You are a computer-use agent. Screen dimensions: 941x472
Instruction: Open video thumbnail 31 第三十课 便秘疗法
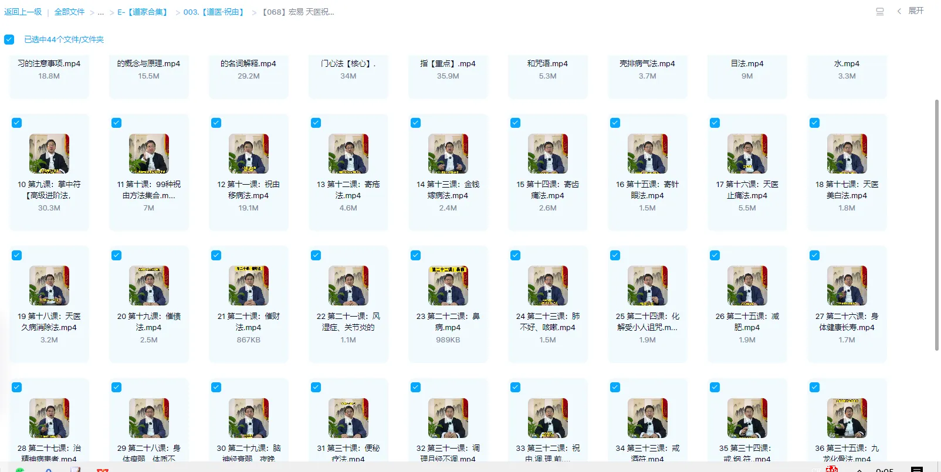[x=348, y=418]
